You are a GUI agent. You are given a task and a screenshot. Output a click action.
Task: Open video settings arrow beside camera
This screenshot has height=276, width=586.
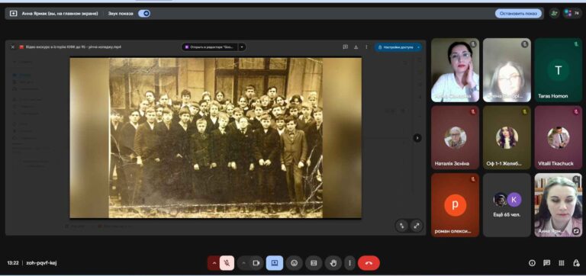(x=243, y=263)
